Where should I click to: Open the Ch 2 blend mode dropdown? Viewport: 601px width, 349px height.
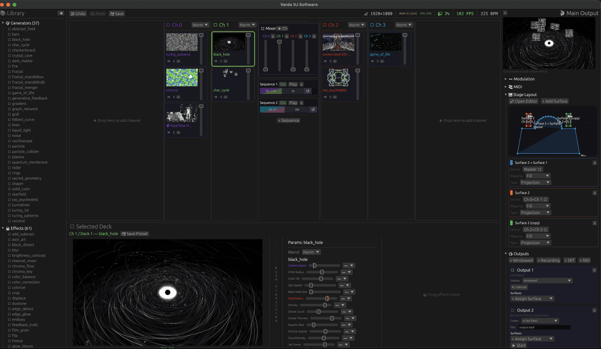click(x=356, y=25)
